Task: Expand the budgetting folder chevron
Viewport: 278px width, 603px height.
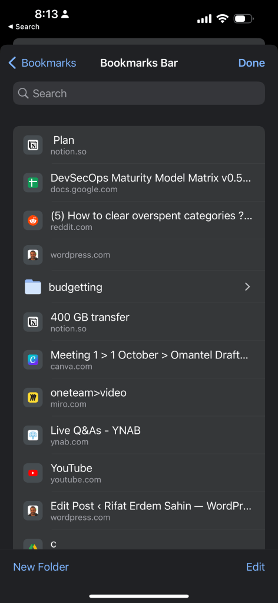Action: pos(247,287)
